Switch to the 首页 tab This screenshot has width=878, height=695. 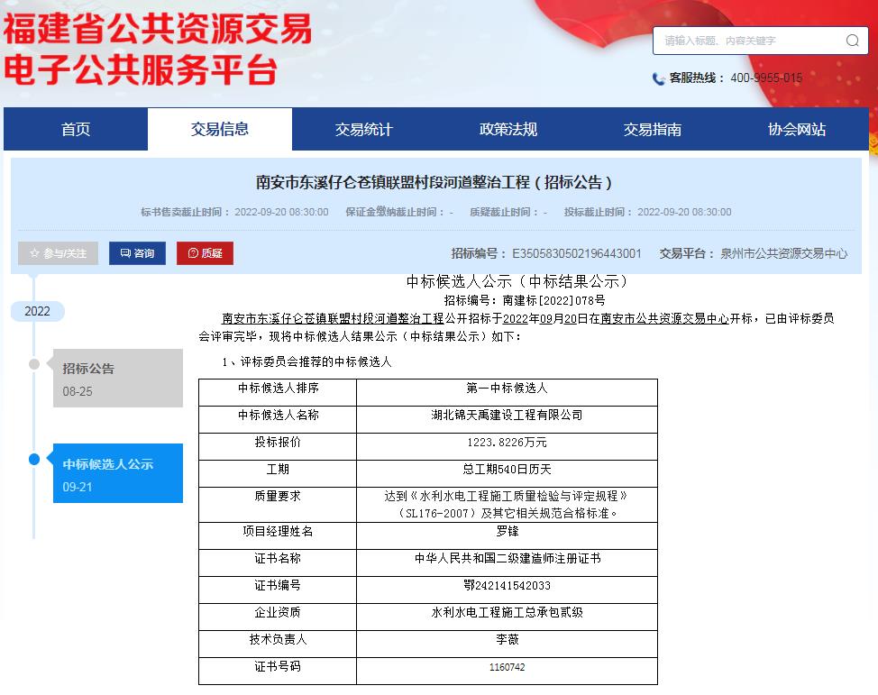75,129
